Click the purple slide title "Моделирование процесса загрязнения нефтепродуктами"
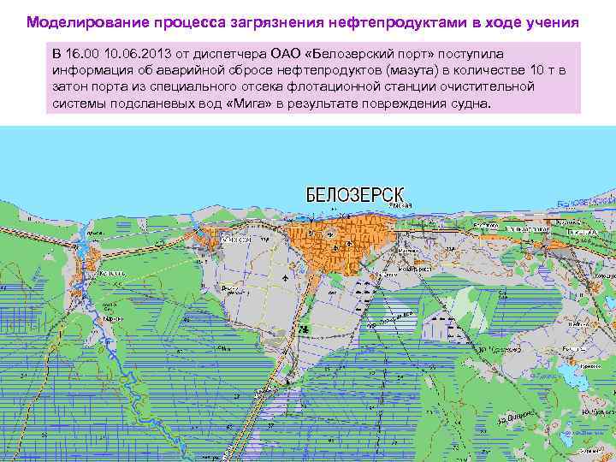The image size is (616, 462). (x=247, y=22)
